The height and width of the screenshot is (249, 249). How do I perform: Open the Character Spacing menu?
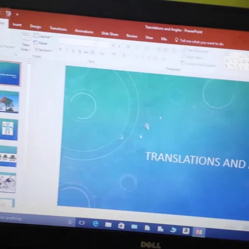tap(93, 53)
